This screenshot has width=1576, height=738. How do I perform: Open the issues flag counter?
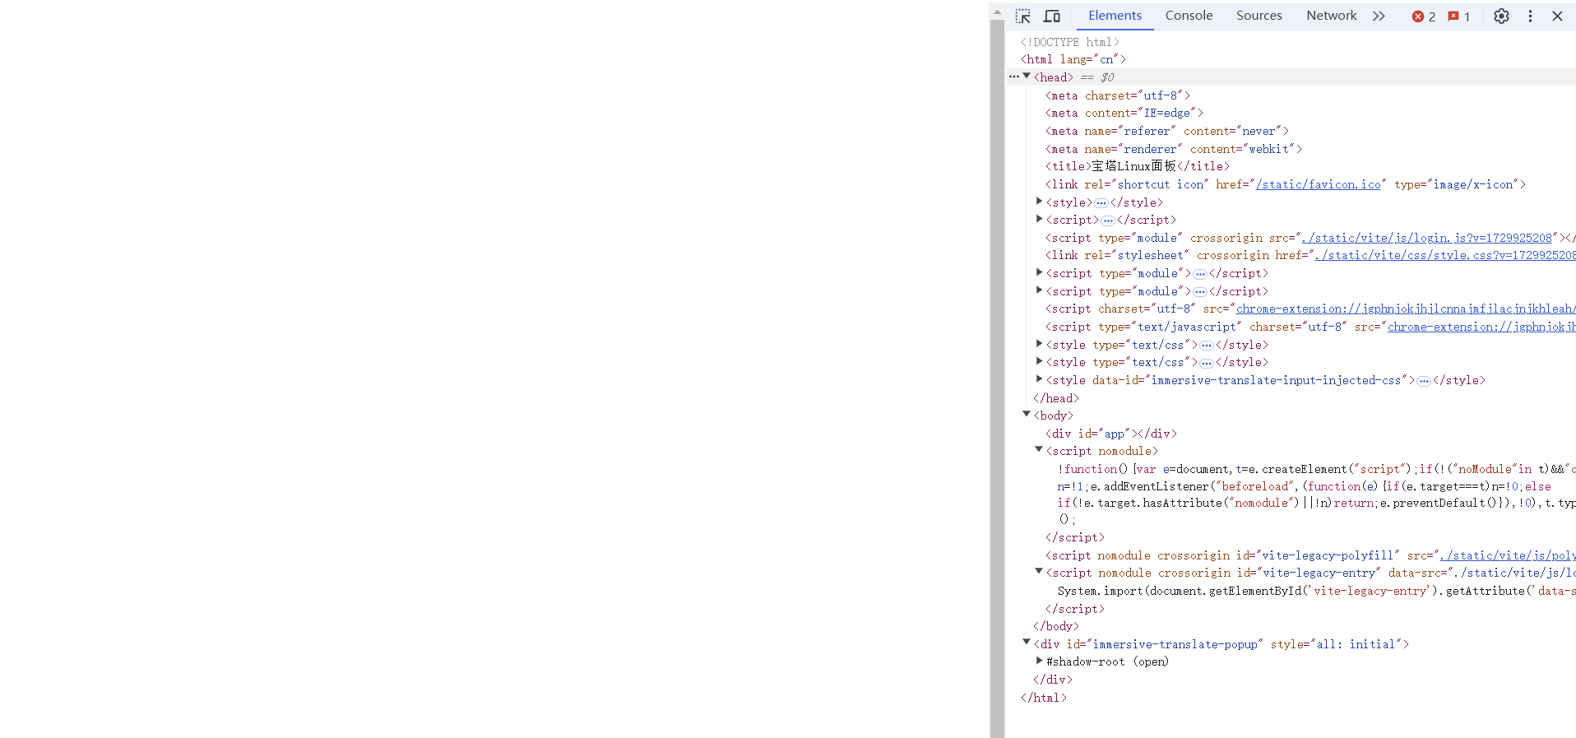coord(1459,16)
